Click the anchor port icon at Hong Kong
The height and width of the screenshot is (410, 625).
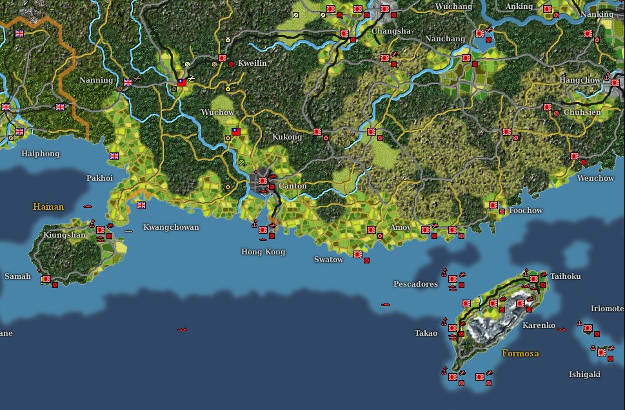point(255,224)
